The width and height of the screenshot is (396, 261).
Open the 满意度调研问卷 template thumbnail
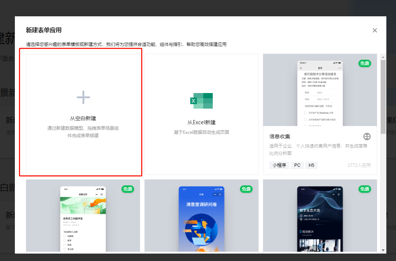click(x=202, y=216)
